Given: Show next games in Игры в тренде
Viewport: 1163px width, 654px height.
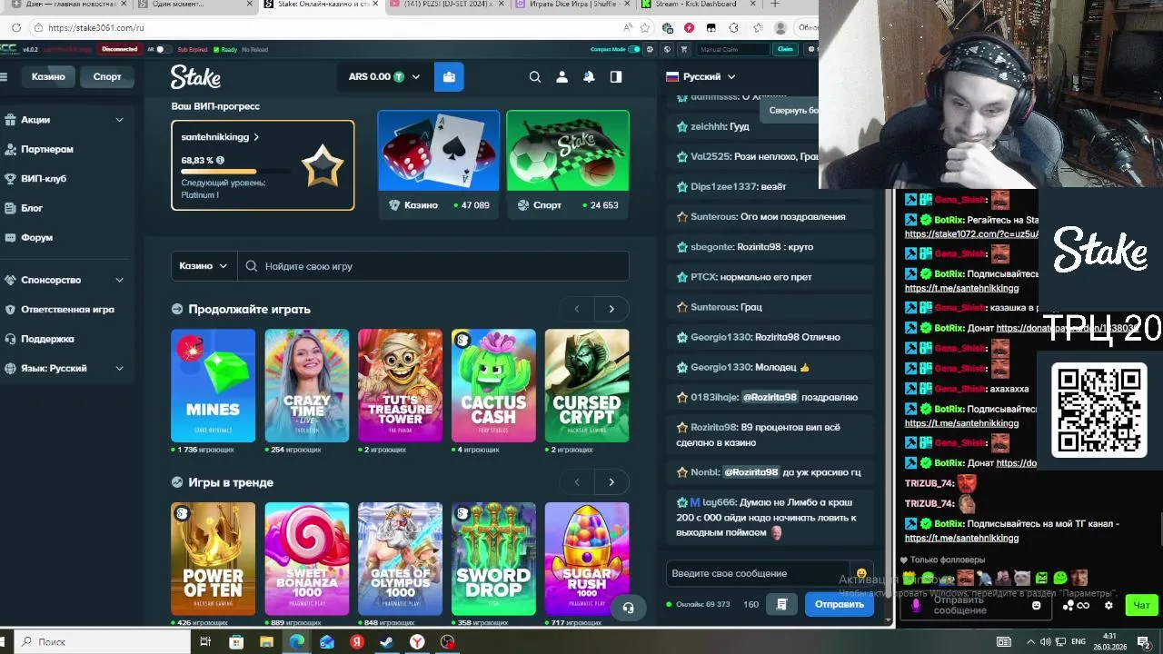Looking at the screenshot, I should (611, 482).
